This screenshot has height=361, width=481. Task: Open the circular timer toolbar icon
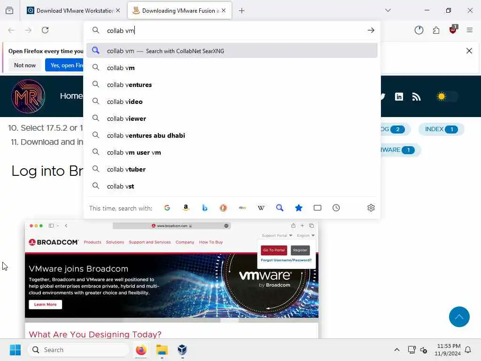pyautogui.click(x=419, y=30)
